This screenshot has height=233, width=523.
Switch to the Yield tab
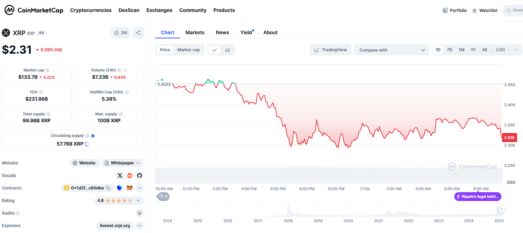pyautogui.click(x=247, y=32)
